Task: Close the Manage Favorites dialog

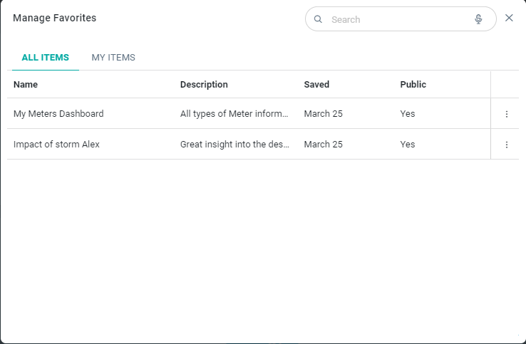Action: pos(509,19)
